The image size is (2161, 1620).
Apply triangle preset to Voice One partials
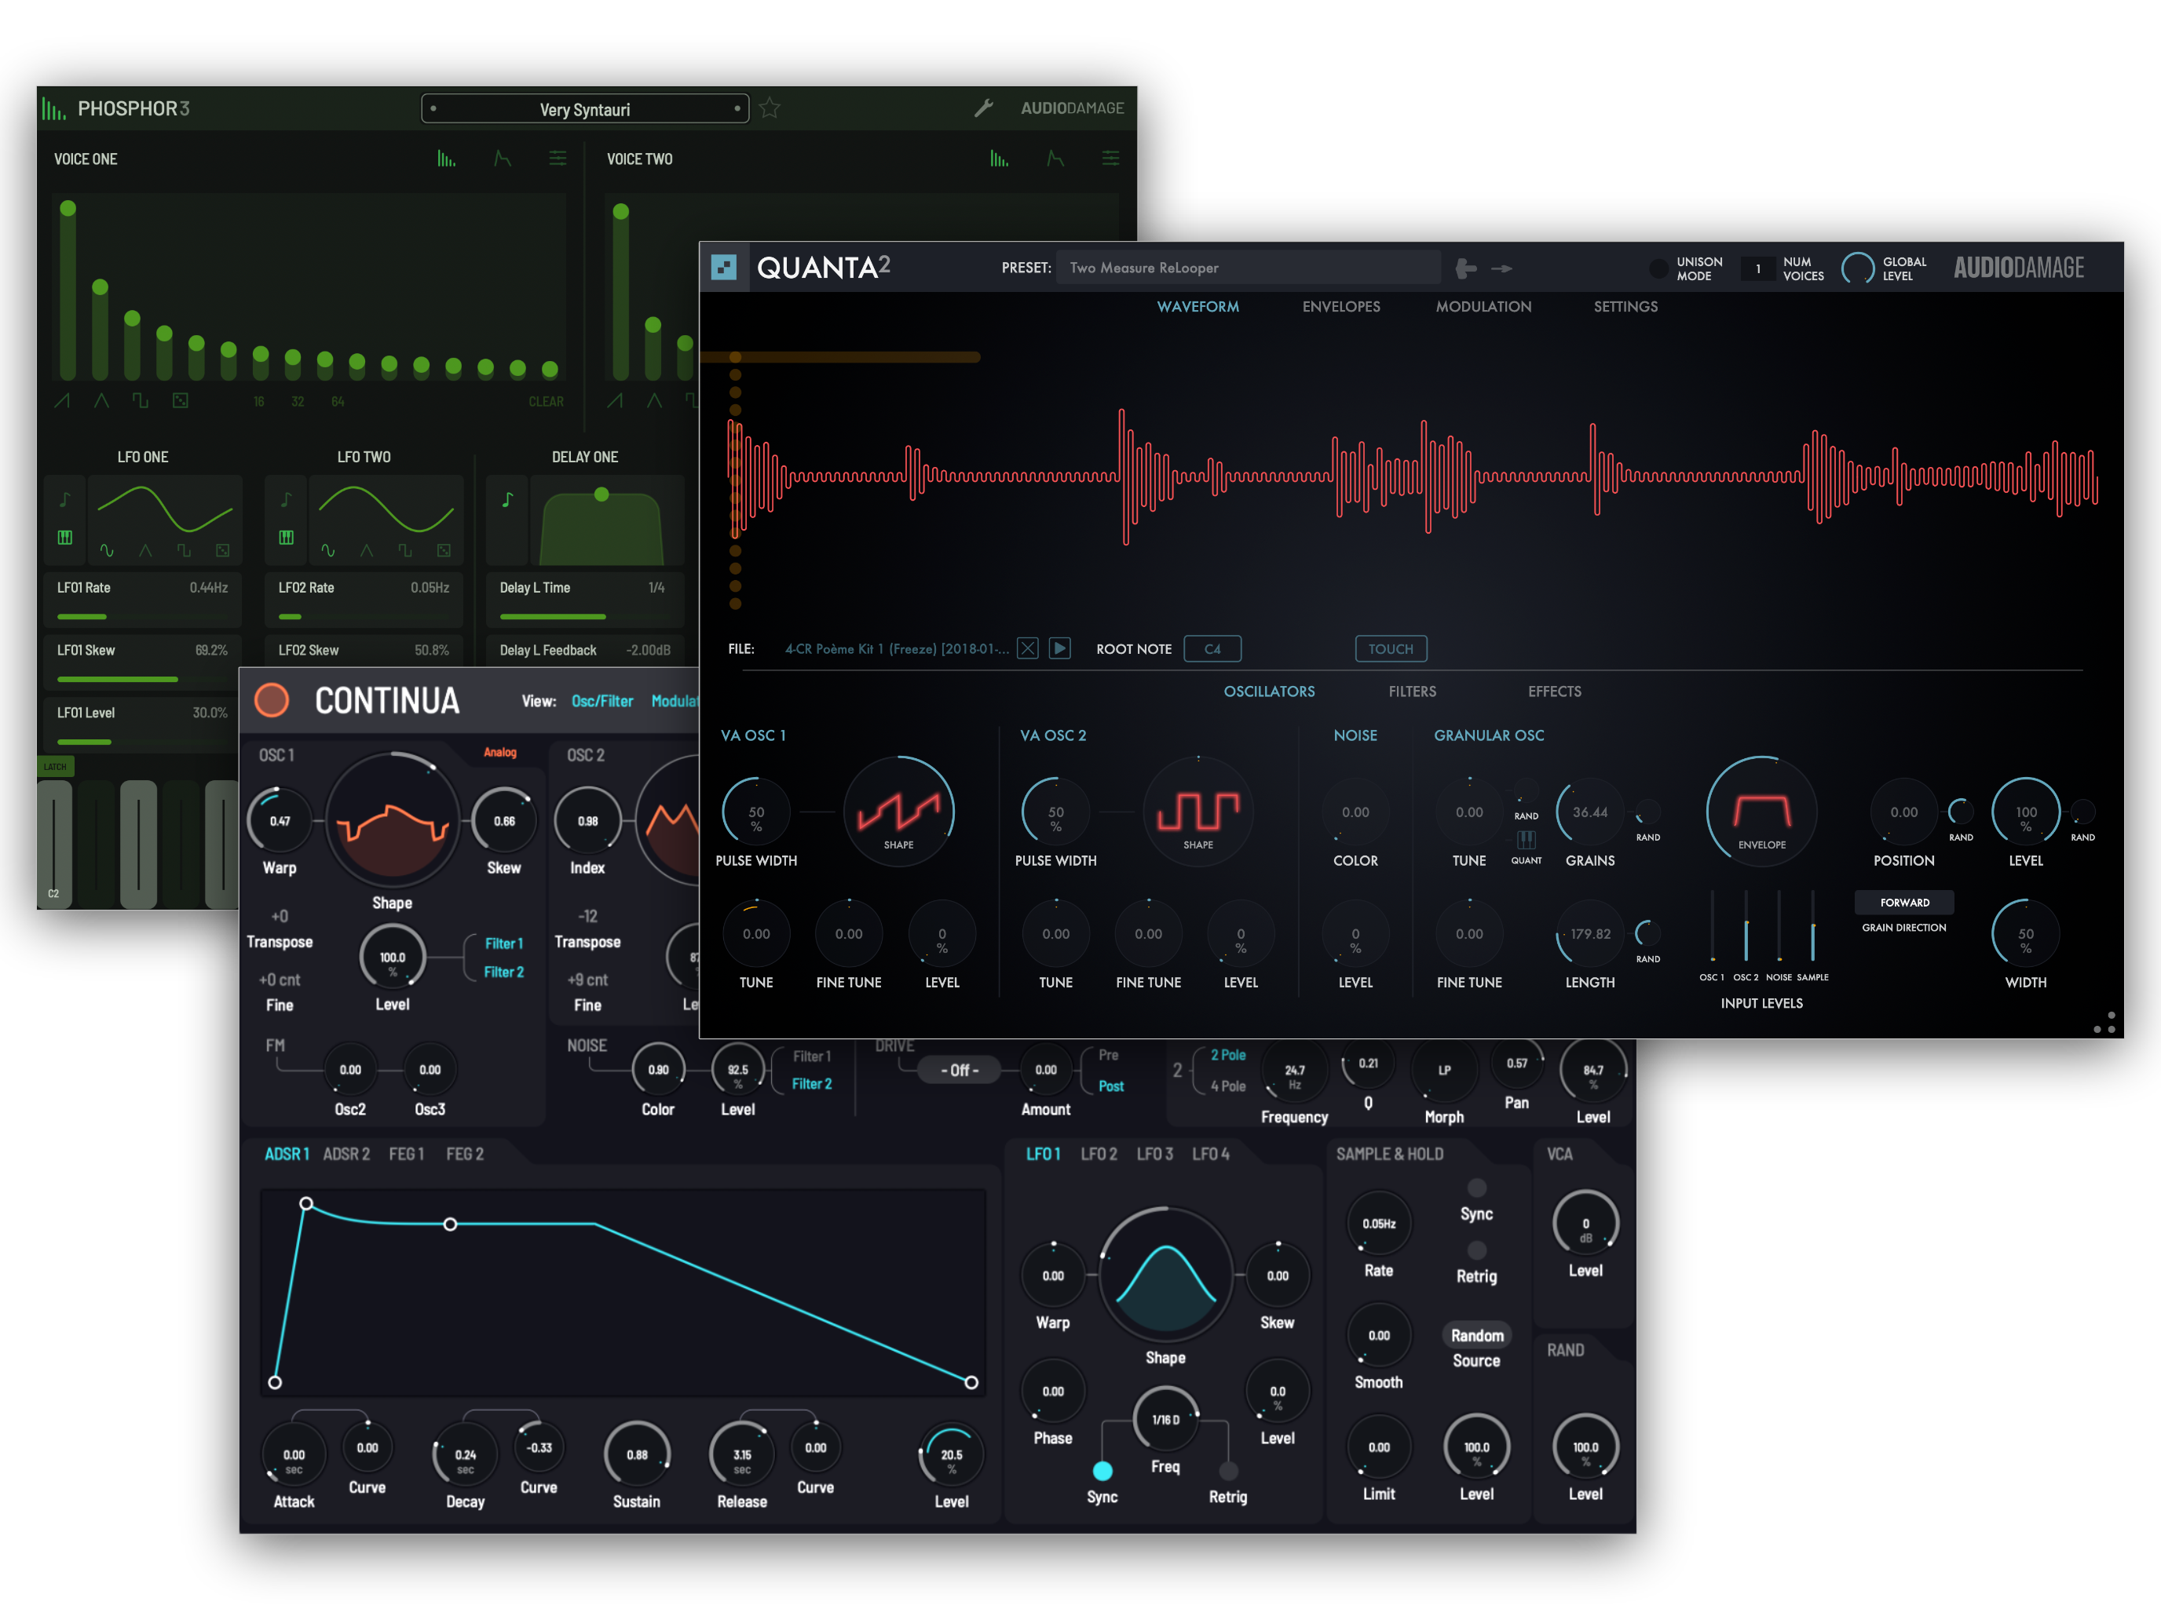click(101, 400)
